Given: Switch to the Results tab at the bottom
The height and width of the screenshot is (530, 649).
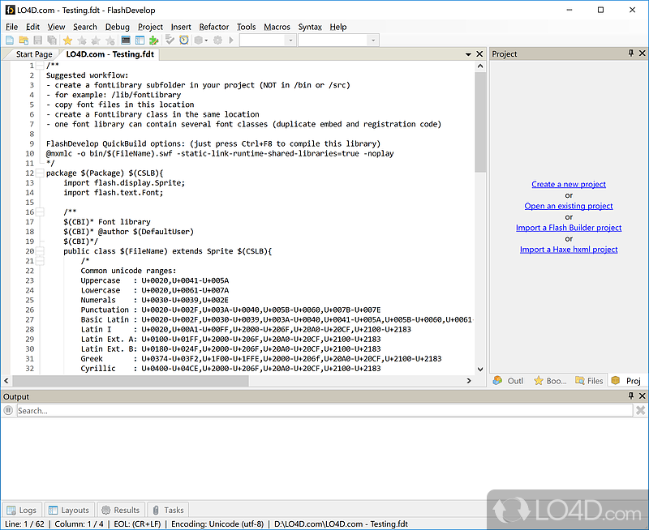Looking at the screenshot, I should [x=119, y=510].
